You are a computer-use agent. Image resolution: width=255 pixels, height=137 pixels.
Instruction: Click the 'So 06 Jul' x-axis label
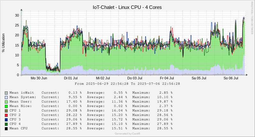[x=231, y=78]
